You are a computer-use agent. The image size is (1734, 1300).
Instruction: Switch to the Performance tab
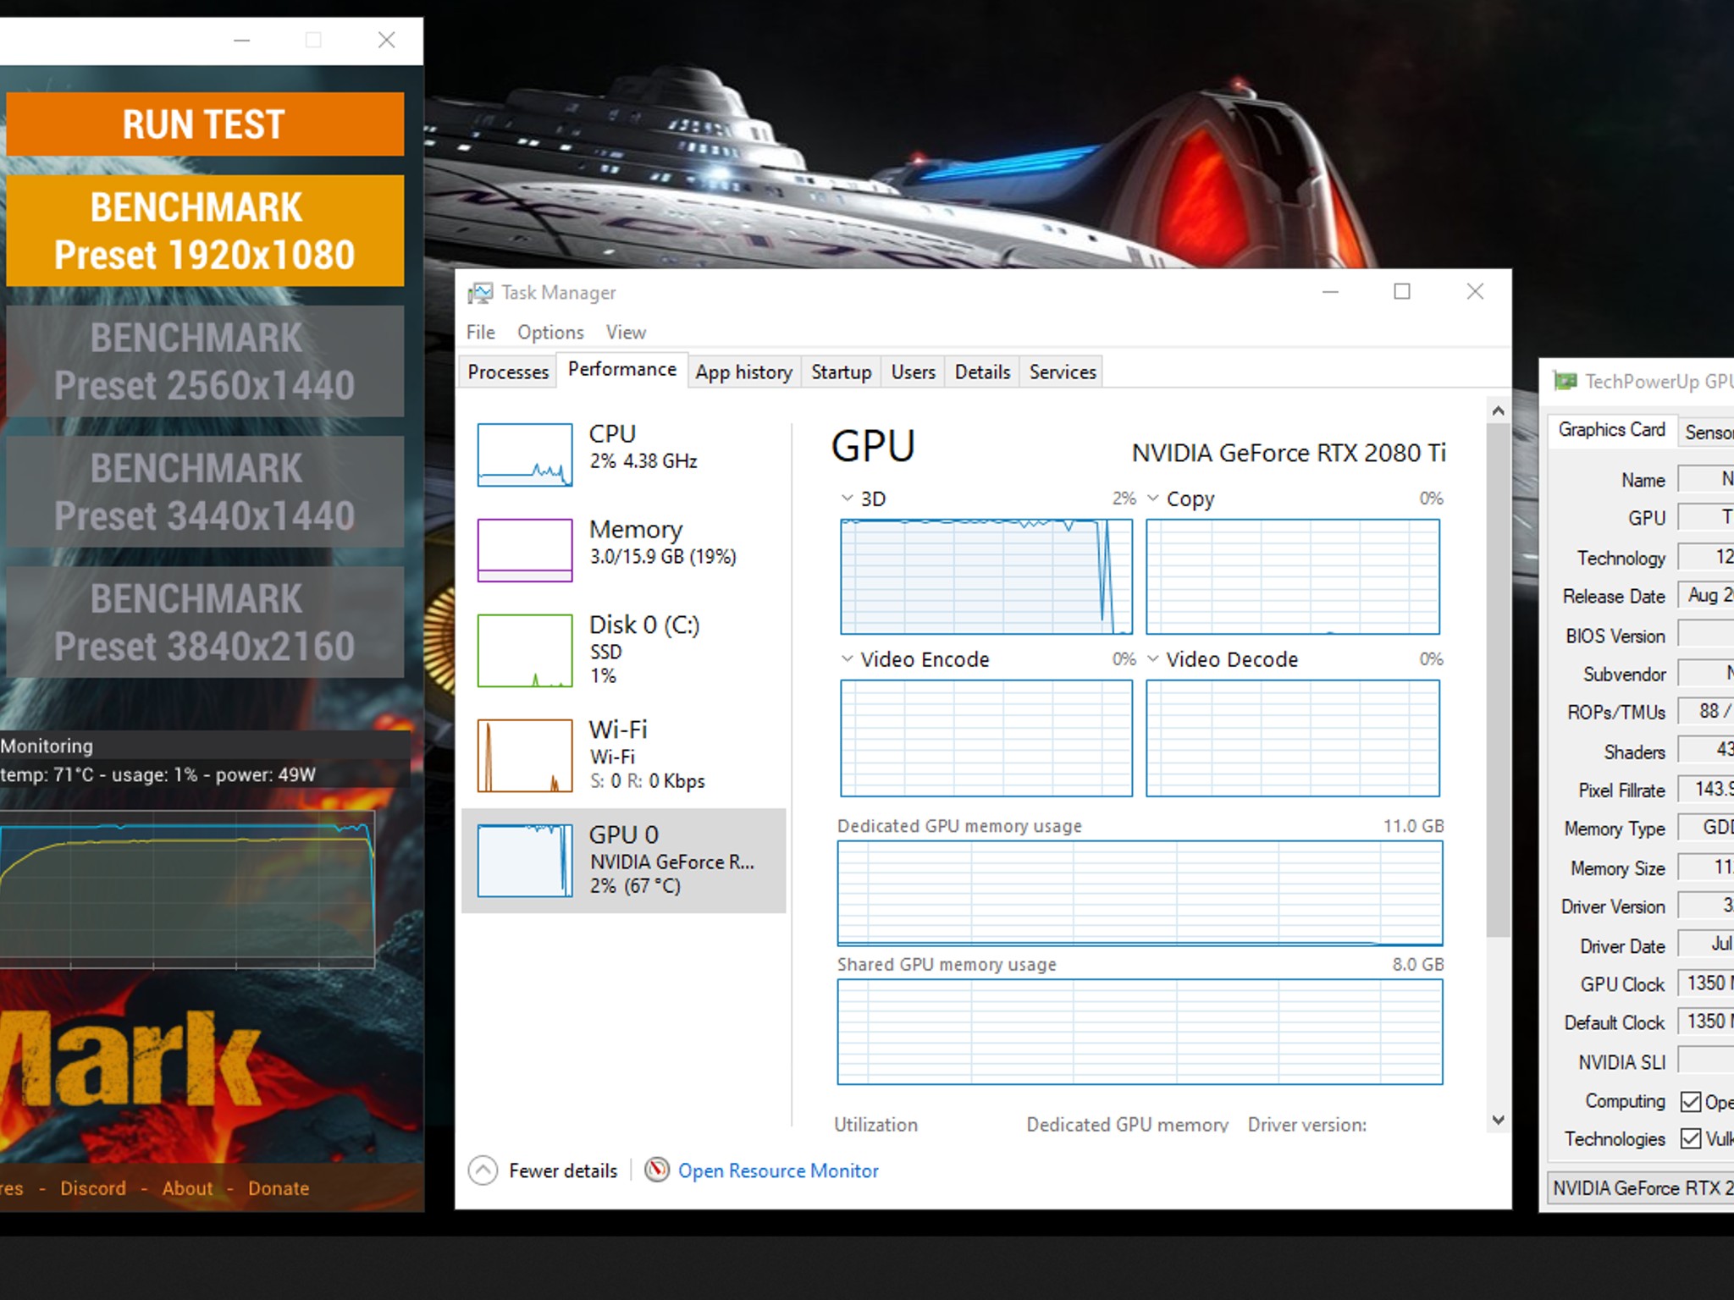[622, 369]
